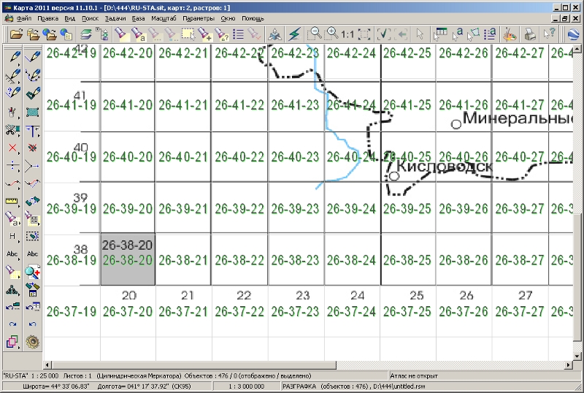
Task: Click the globe with folder icon
Action: tap(49, 34)
